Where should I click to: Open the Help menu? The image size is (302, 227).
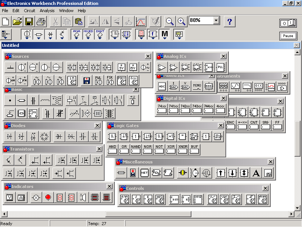pos(82,11)
